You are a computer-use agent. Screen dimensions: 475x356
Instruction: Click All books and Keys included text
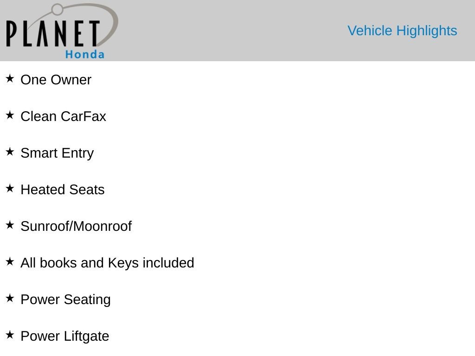click(107, 263)
